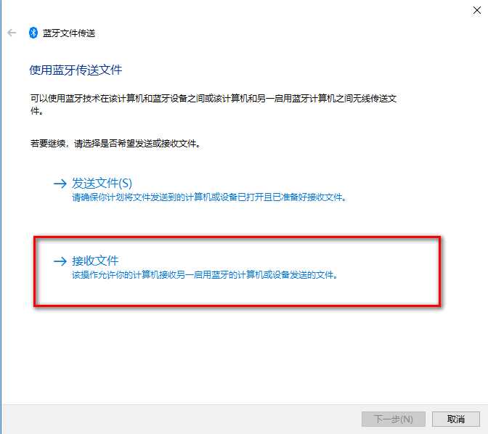Click the paragraph beginning 可以使用蓝牙技术

coord(213,105)
